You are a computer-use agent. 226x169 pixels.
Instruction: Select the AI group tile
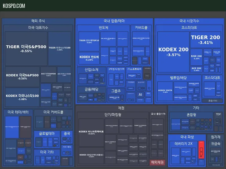[x=140, y=94]
